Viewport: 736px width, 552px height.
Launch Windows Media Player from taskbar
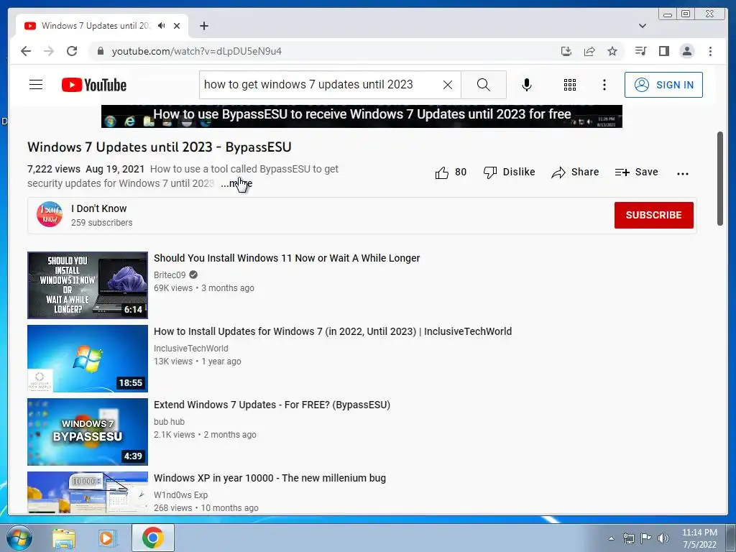pyautogui.click(x=107, y=538)
